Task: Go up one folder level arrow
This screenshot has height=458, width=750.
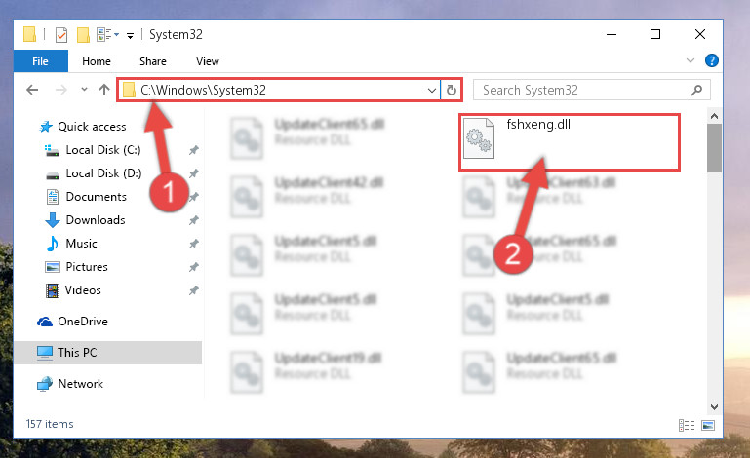Action: 104,90
